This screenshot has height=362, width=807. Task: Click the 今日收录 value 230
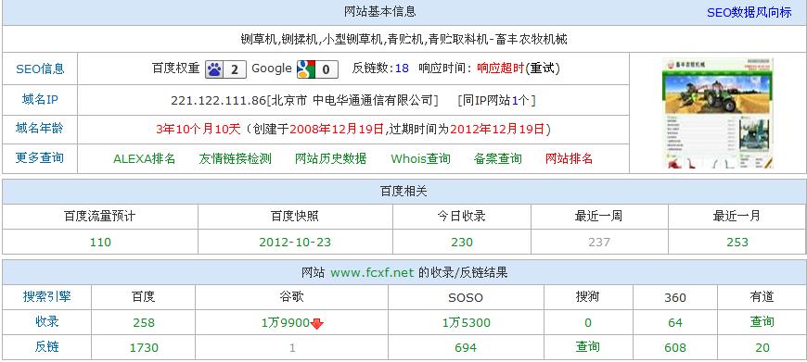(x=462, y=242)
